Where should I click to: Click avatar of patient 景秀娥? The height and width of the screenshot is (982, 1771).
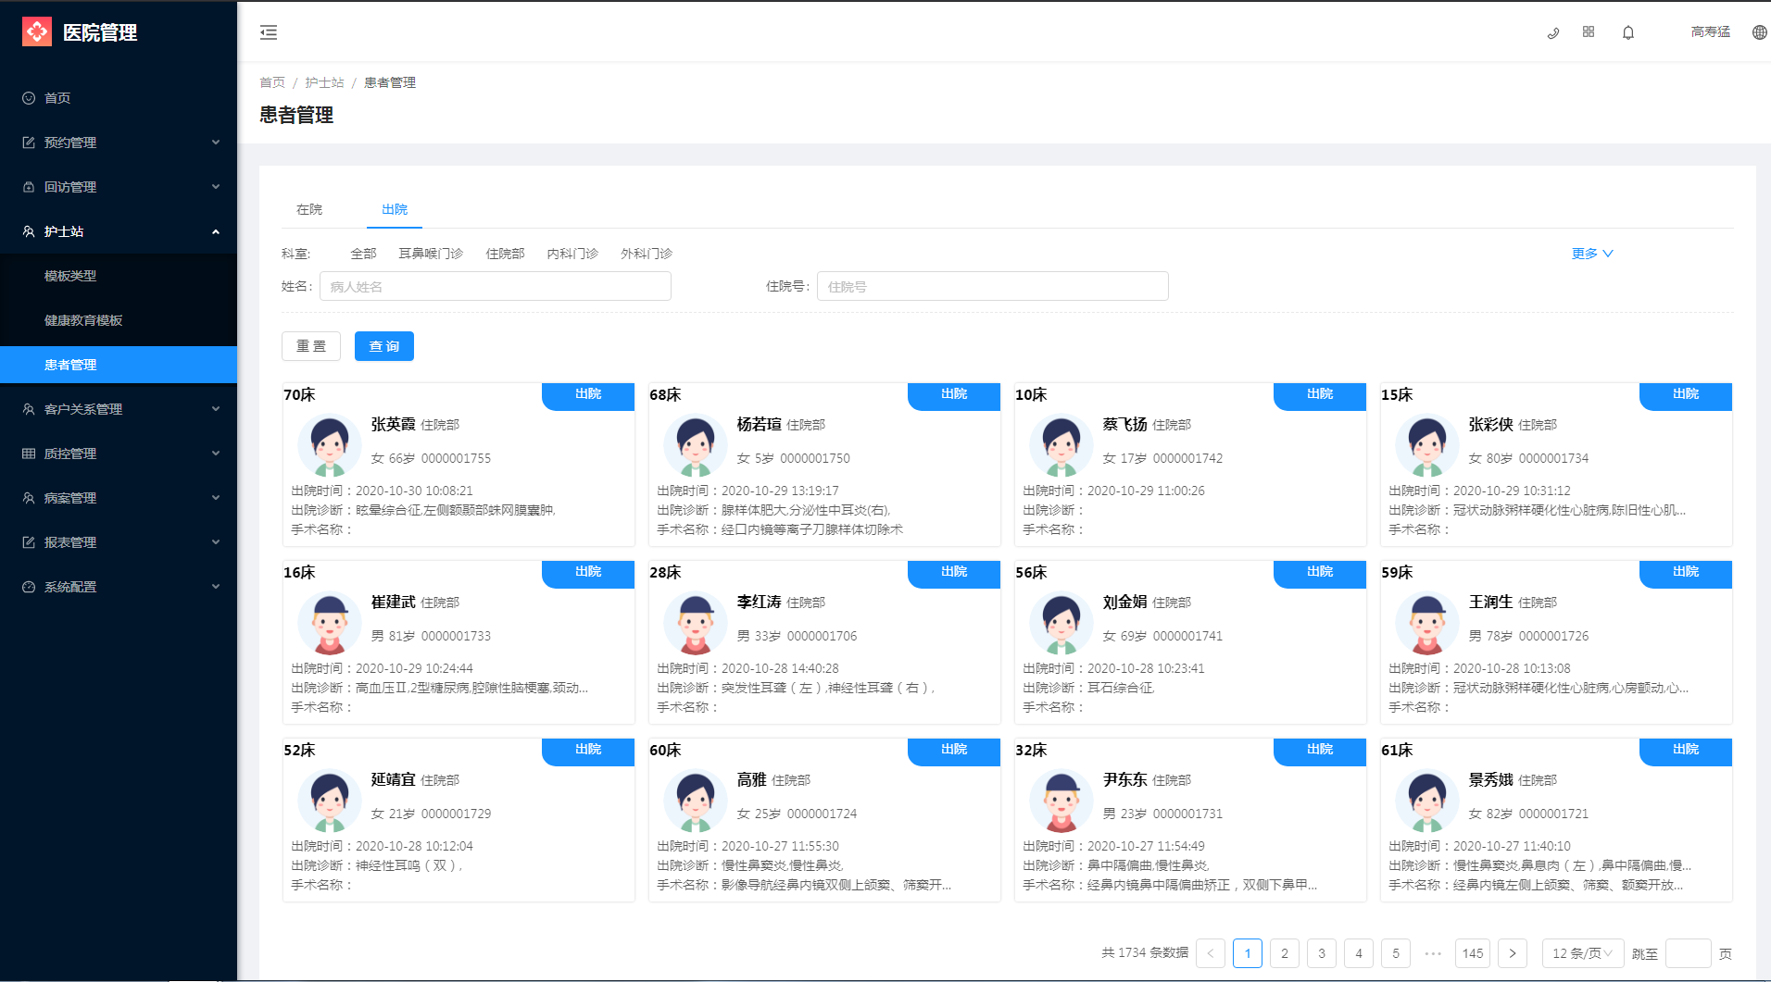pyautogui.click(x=1427, y=801)
